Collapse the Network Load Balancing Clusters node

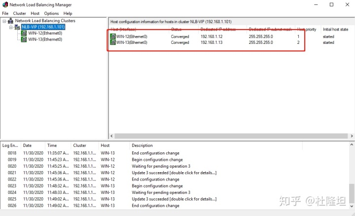pos(4,21)
